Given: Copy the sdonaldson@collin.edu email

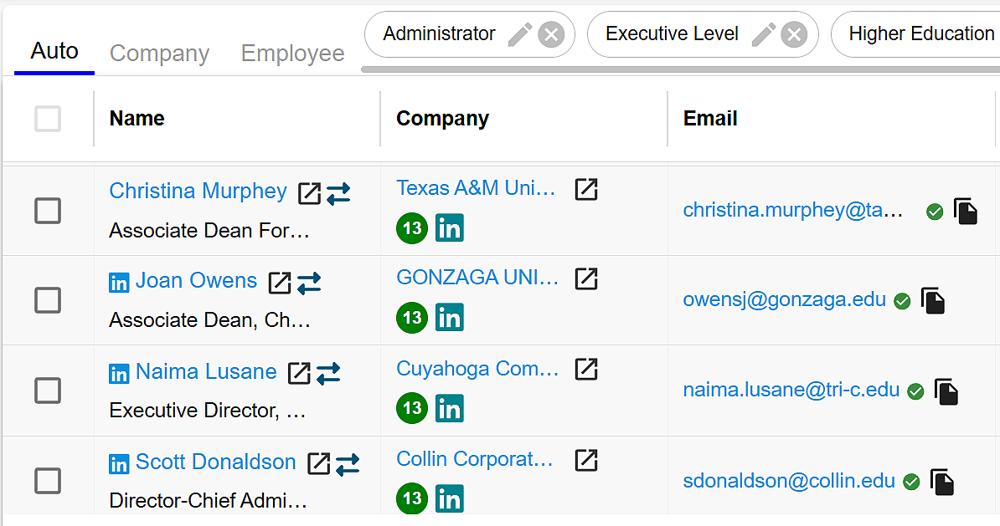Looking at the screenshot, I should [x=942, y=482].
